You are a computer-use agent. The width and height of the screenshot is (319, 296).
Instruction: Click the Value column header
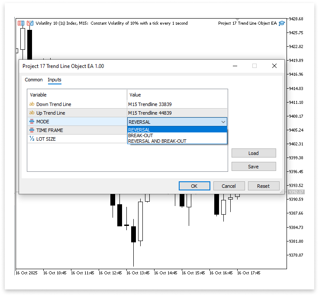pos(177,95)
